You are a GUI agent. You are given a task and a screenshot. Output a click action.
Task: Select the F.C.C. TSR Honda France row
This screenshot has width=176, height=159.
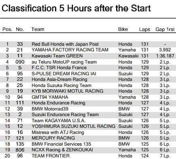(x=88, y=68)
